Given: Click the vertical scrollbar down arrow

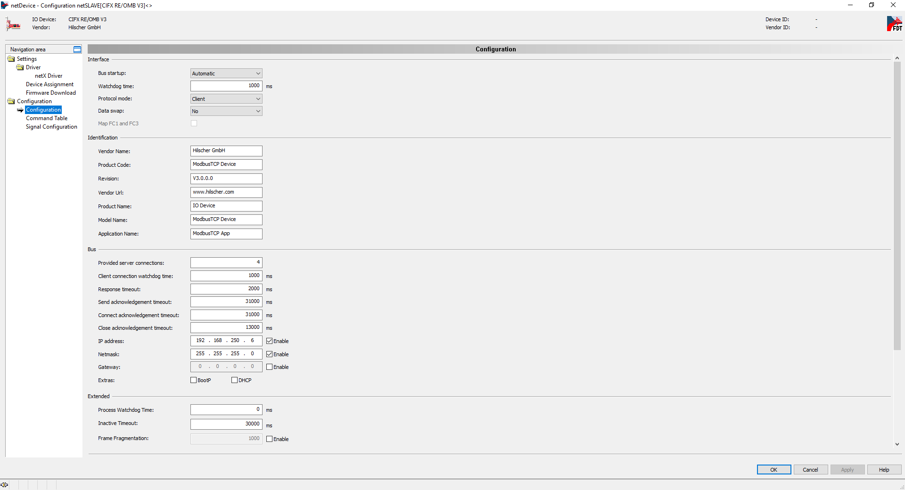Looking at the screenshot, I should pos(897,444).
